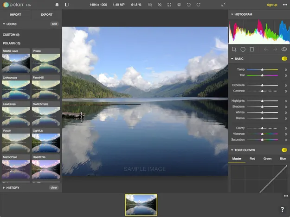The width and height of the screenshot is (290, 217).
Task: Expand the History section
Action: [13, 187]
